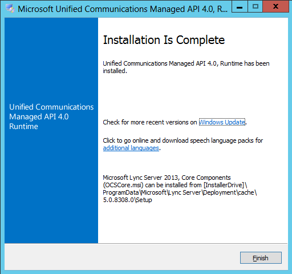Follow the additional languages link
Viewport: 292px width, 274px height.
coord(131,148)
